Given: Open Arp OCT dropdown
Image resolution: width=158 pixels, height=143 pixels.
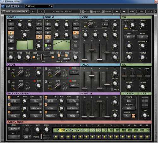Looking at the screenshot, I should coord(14,137).
